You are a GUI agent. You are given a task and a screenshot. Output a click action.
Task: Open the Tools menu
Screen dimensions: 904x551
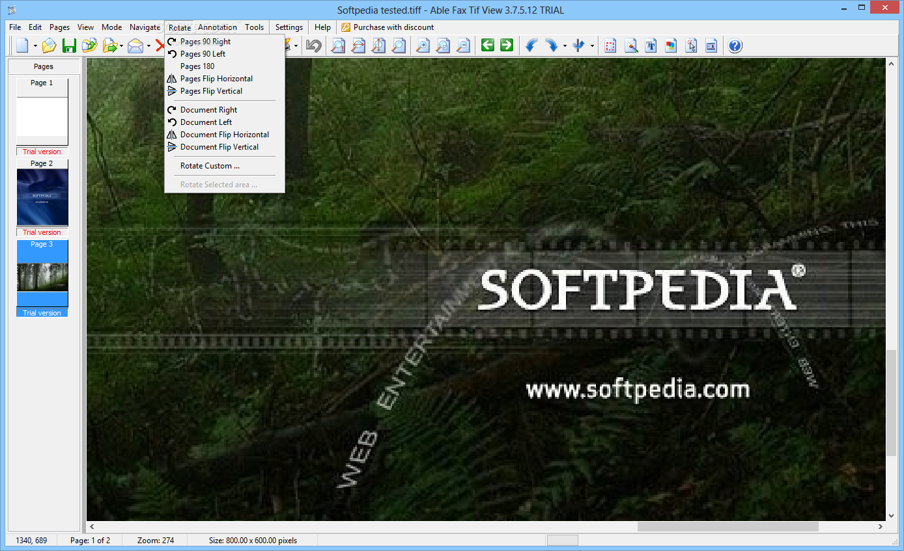tap(255, 27)
